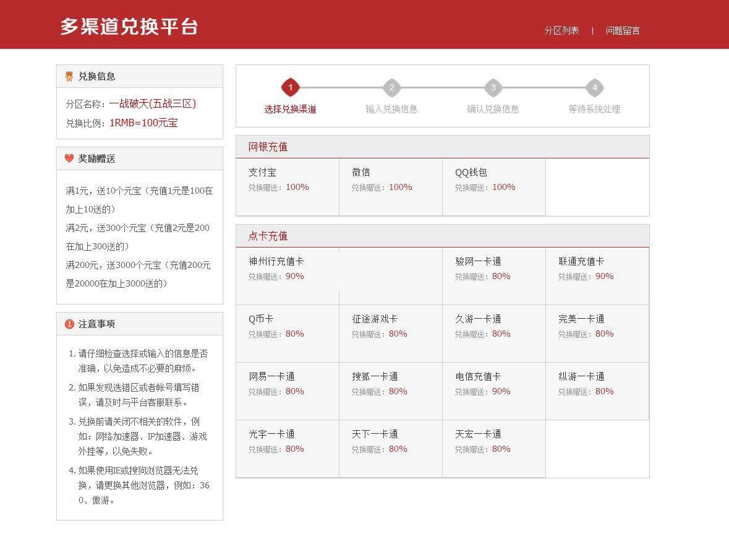Click 80% bonus value under 骏网一卡通

point(501,277)
